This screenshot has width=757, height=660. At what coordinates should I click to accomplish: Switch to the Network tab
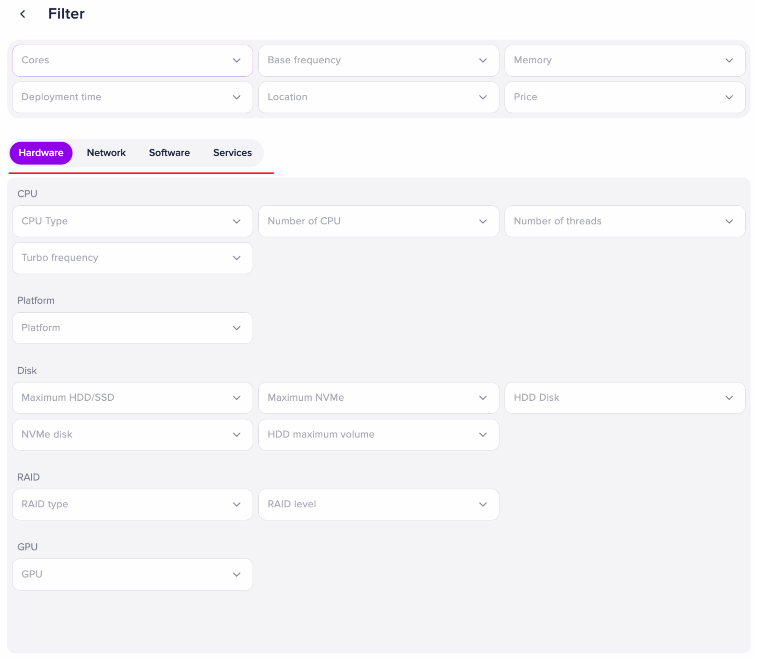point(106,153)
